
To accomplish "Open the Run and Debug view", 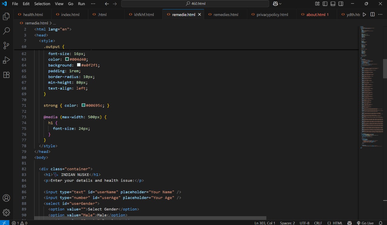I will coord(6,60).
